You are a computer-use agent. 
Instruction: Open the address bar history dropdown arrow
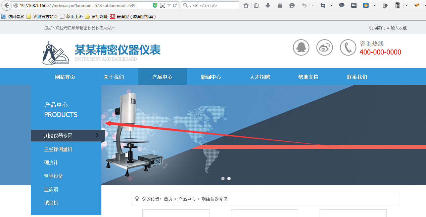(x=169, y=5)
